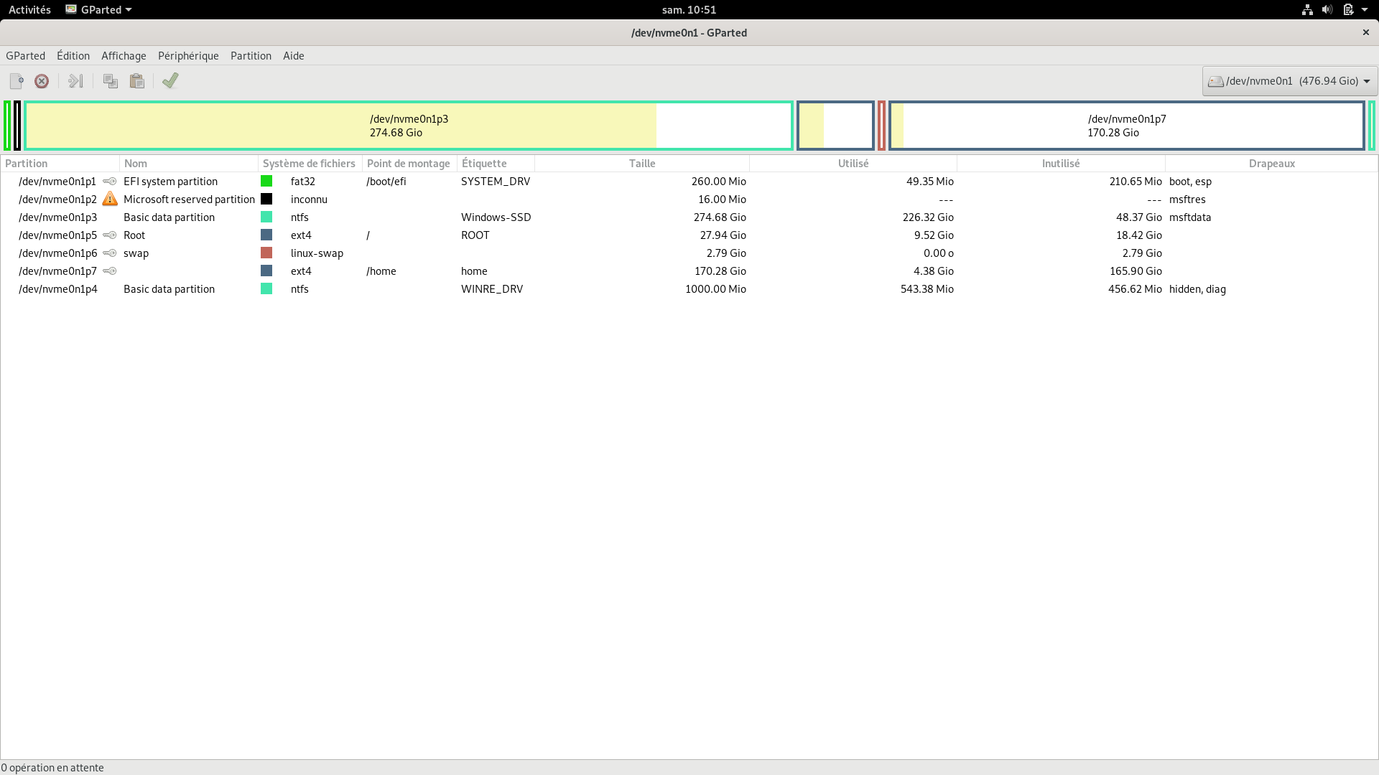Click the key icon beside nvme0n1p7
Screen dimensions: 1379x775
point(110,271)
